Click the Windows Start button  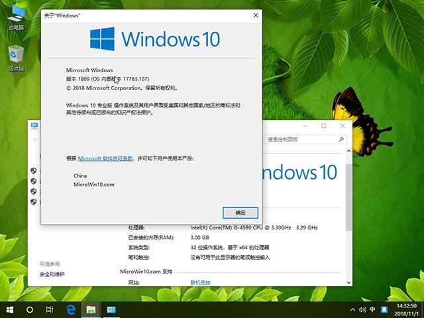point(10,309)
